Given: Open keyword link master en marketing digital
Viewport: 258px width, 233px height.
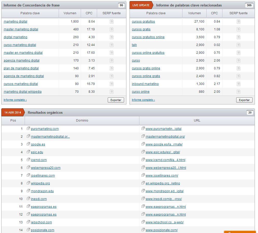Looking at the screenshot, I should click(x=23, y=53).
